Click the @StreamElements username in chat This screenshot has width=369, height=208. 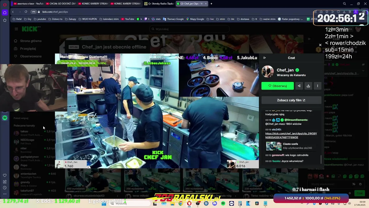point(296,120)
